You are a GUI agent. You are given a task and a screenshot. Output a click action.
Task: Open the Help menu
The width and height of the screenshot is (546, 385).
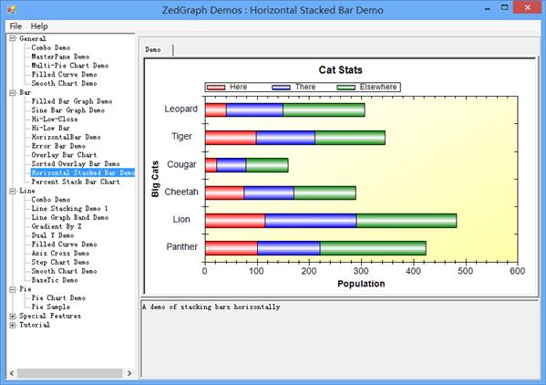coord(39,26)
